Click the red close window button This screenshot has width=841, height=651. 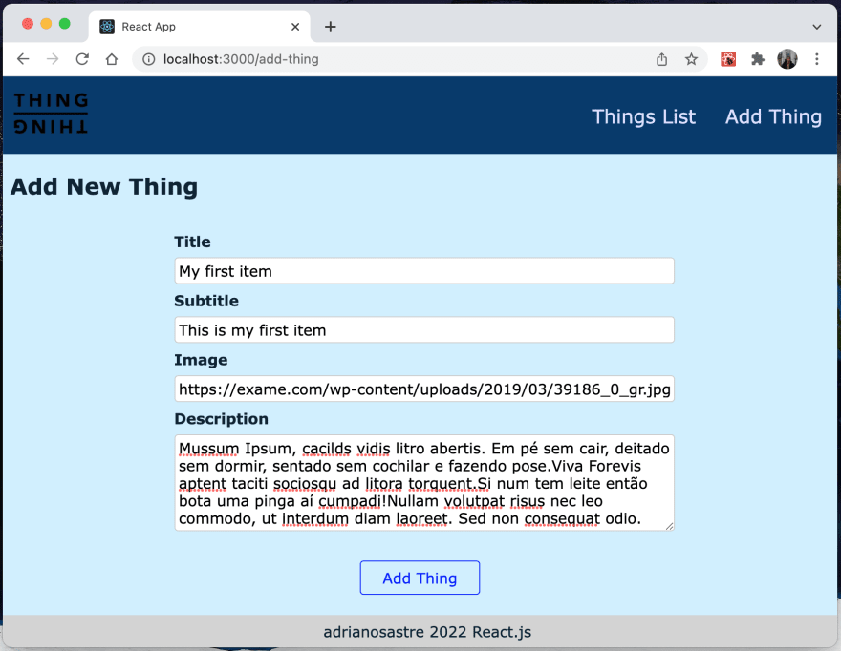point(28,24)
